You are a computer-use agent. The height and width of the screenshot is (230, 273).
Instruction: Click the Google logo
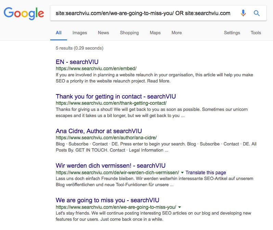[x=24, y=13]
